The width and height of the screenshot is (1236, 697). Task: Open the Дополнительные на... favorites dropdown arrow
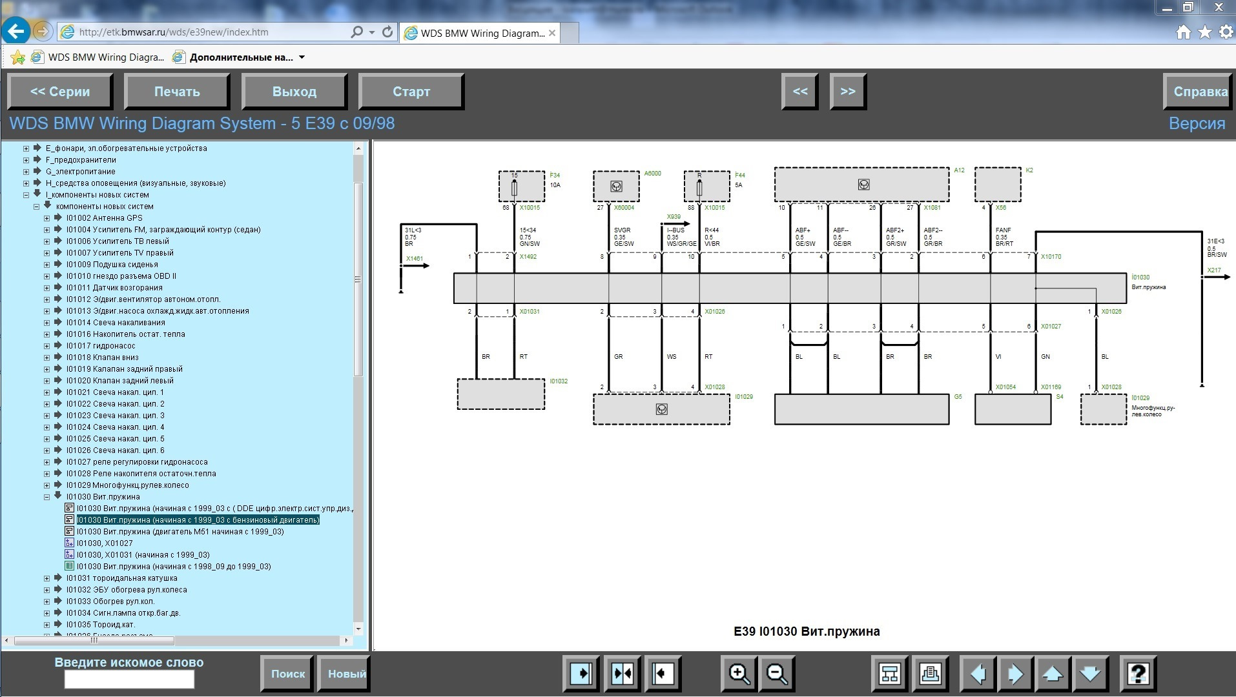(302, 57)
